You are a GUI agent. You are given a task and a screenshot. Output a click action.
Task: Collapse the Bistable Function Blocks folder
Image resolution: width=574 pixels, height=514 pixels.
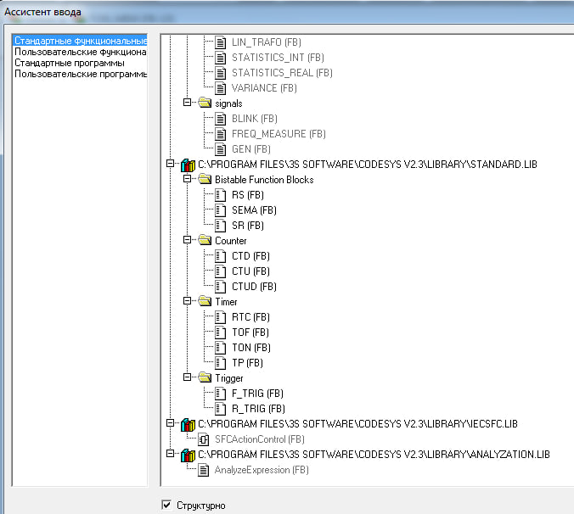187,179
